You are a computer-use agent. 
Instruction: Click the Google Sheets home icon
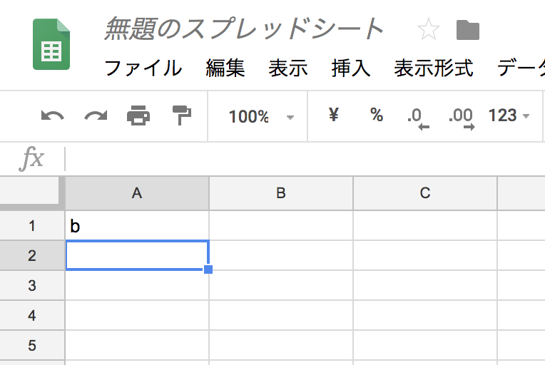51,44
